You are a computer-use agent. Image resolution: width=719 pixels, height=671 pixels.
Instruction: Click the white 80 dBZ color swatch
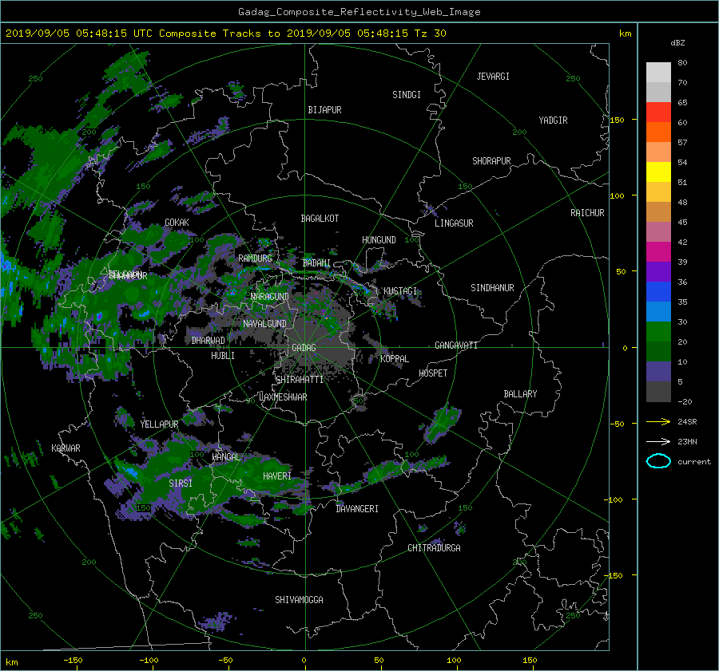[658, 72]
